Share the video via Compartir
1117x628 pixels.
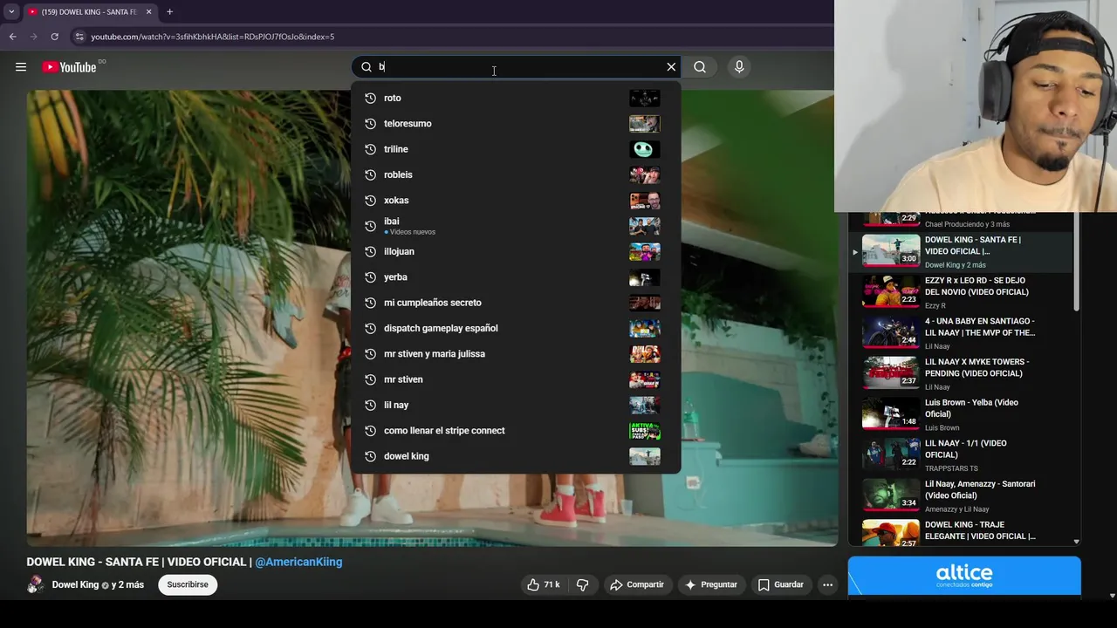pos(637,584)
